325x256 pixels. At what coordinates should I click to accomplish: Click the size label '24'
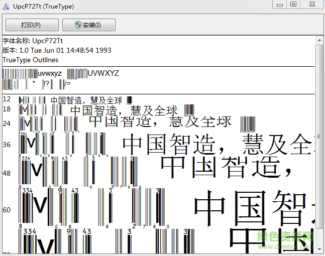pyautogui.click(x=7, y=123)
